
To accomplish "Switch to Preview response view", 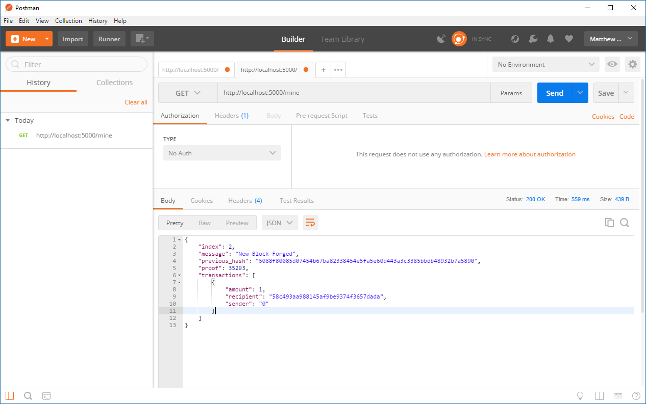I will 237,223.
